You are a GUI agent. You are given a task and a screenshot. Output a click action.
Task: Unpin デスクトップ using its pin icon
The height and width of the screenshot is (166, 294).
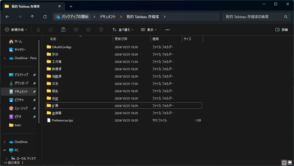(x=34, y=75)
